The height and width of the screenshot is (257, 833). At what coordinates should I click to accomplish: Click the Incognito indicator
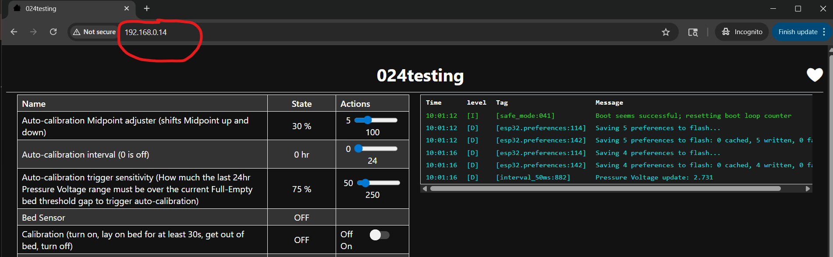pyautogui.click(x=742, y=32)
